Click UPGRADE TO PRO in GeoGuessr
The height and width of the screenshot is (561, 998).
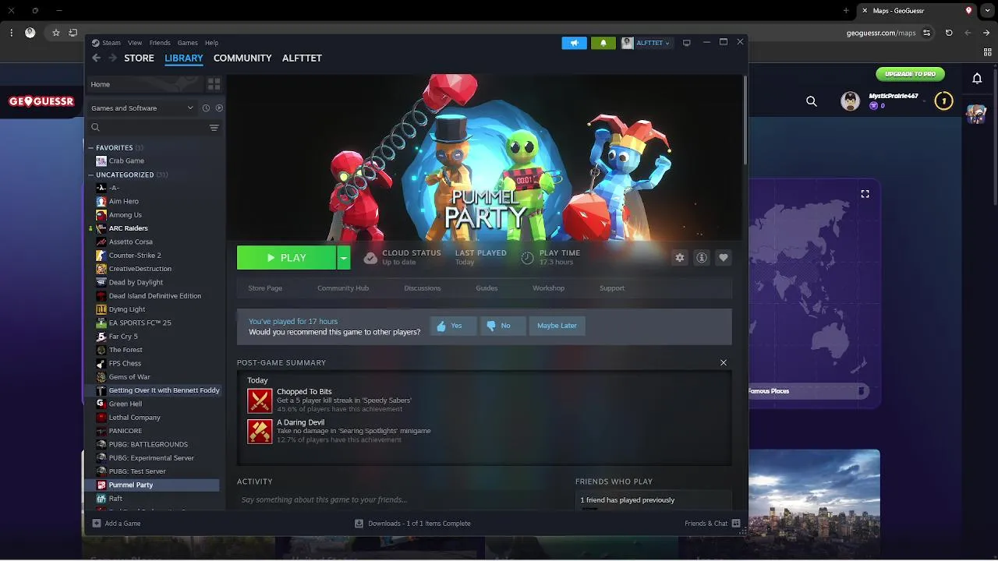pyautogui.click(x=910, y=74)
